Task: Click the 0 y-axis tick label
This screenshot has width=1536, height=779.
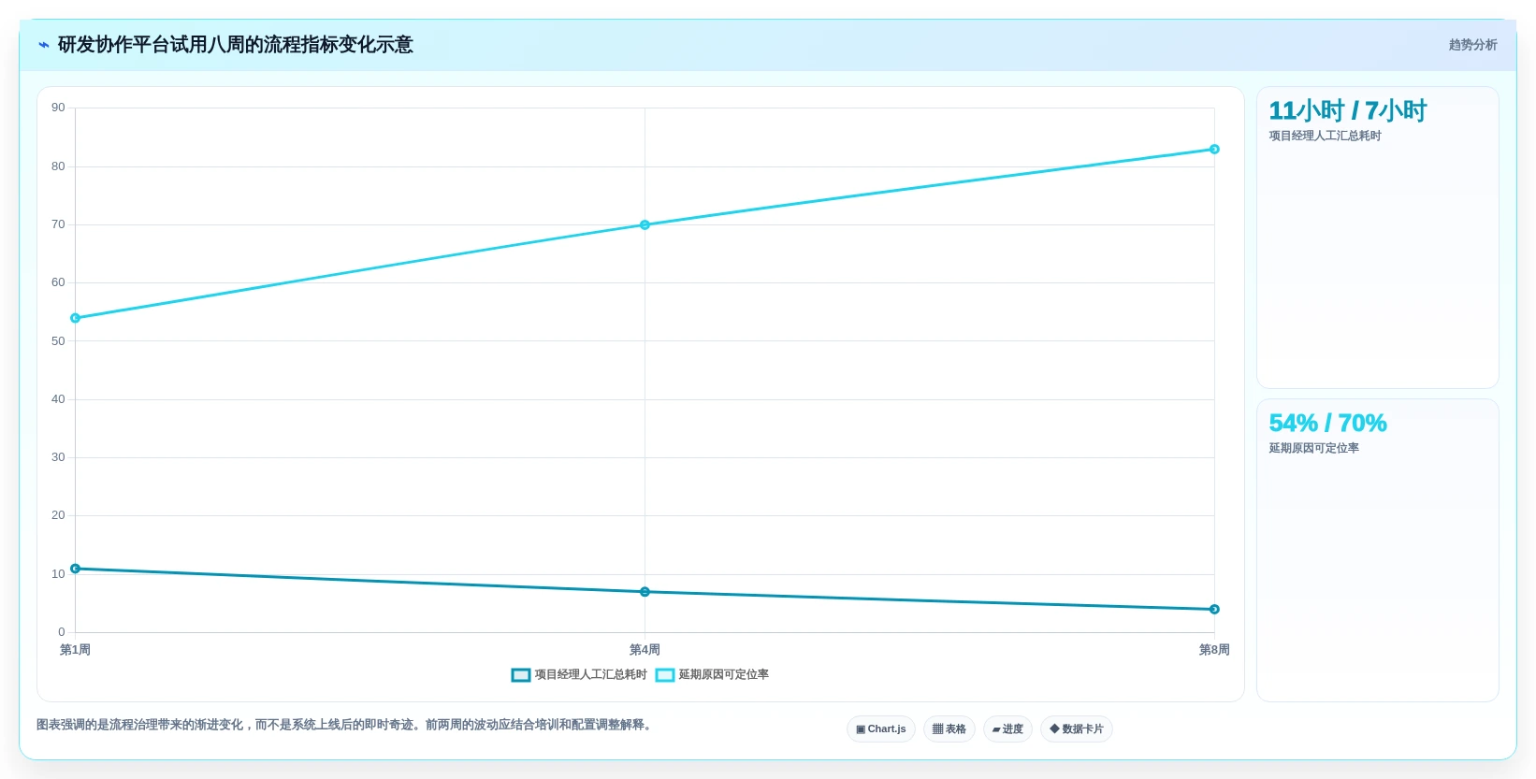Action: (62, 632)
